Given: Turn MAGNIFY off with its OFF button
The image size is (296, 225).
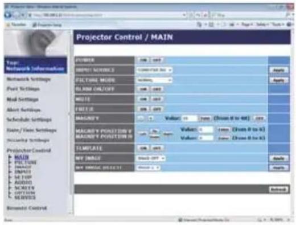Looking at the screenshot, I should tap(259, 118).
